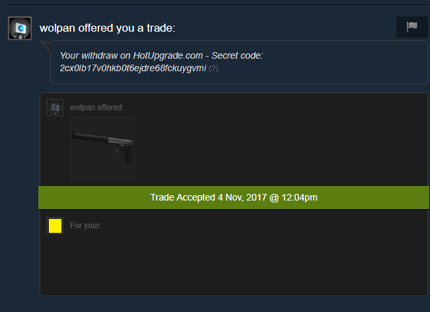The image size is (430, 312).
Task: Click the secret code string 2cx0lb17v0hkb0t6ejdre68fckuygvmi
Action: [133, 68]
